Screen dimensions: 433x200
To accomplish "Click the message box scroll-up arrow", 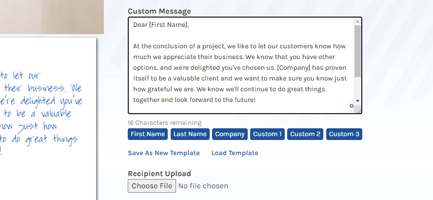I will click(x=357, y=21).
